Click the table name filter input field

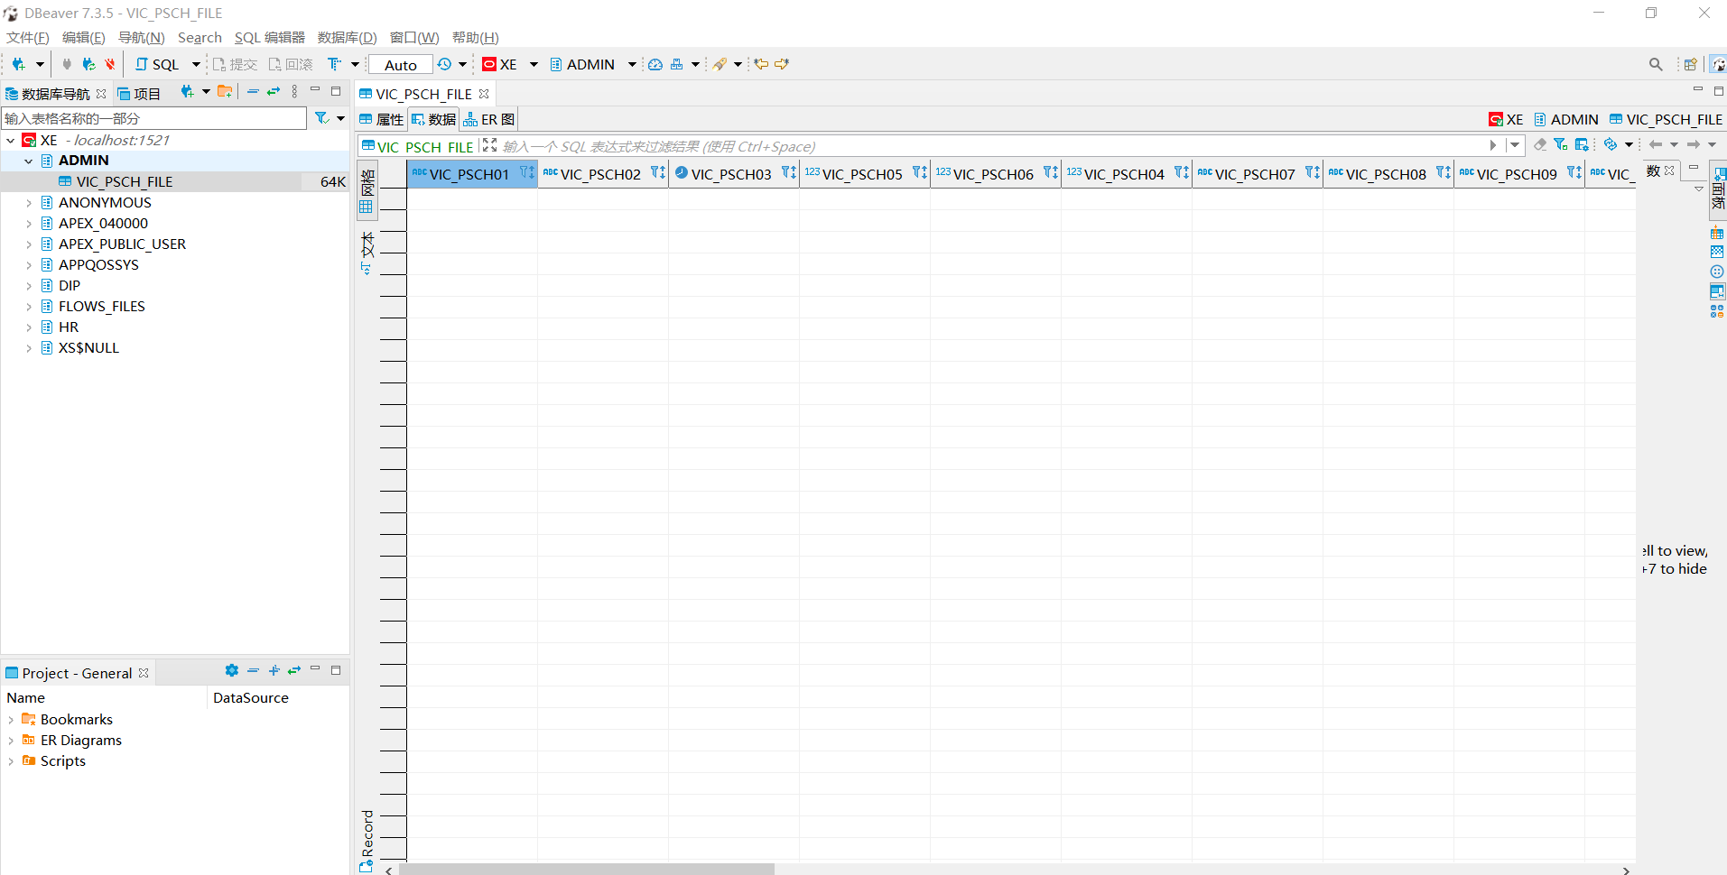154,118
